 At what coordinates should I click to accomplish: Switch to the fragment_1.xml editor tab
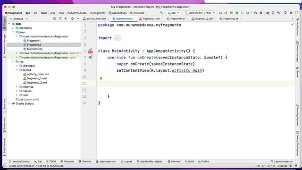[151, 19]
